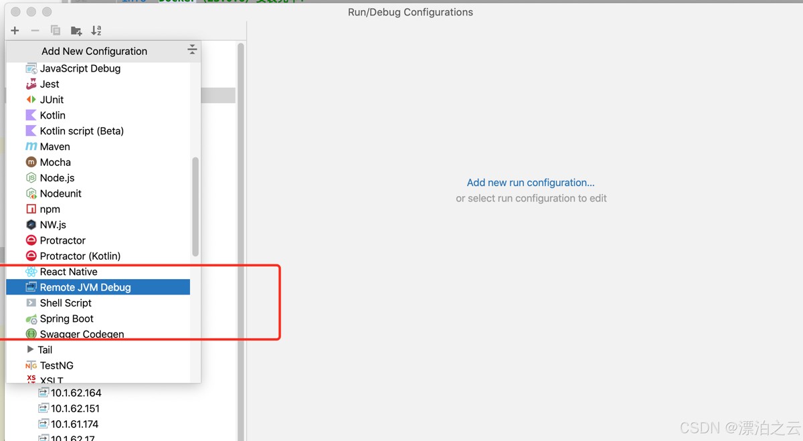The image size is (803, 441).
Task: Select the npm icon
Action: click(x=31, y=209)
